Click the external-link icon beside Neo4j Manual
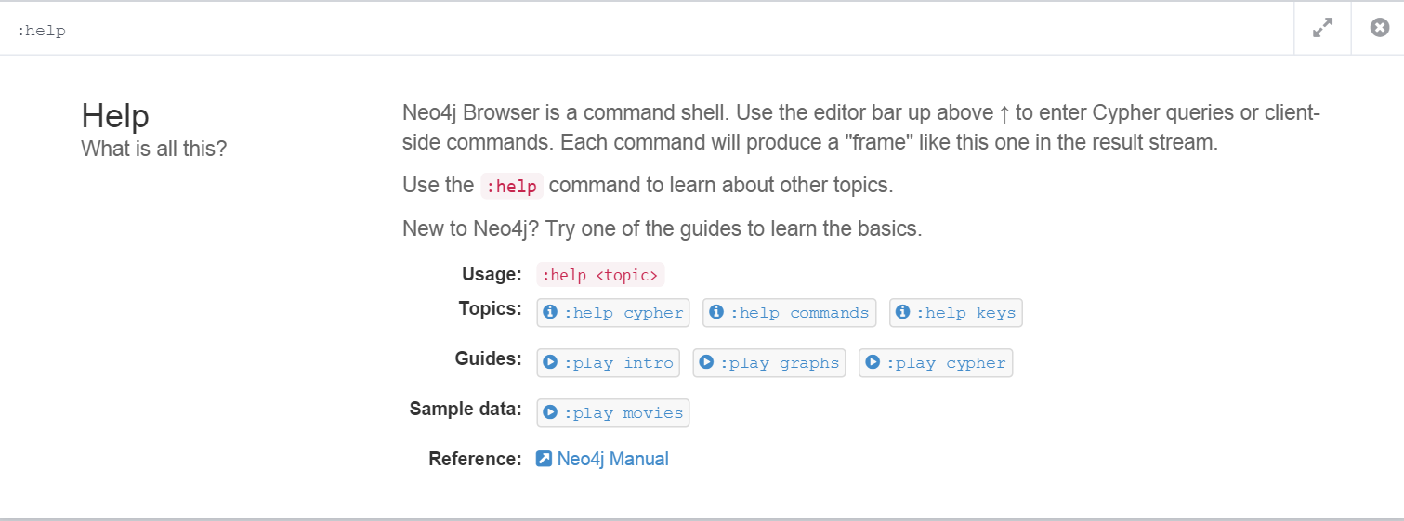Screen dimensions: 1404x521 click(x=545, y=459)
